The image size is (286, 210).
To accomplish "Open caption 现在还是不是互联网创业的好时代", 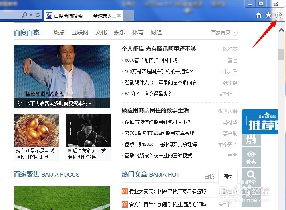I will click(x=35, y=154).
